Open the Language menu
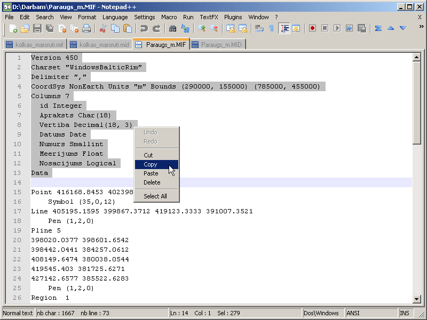 pos(115,17)
